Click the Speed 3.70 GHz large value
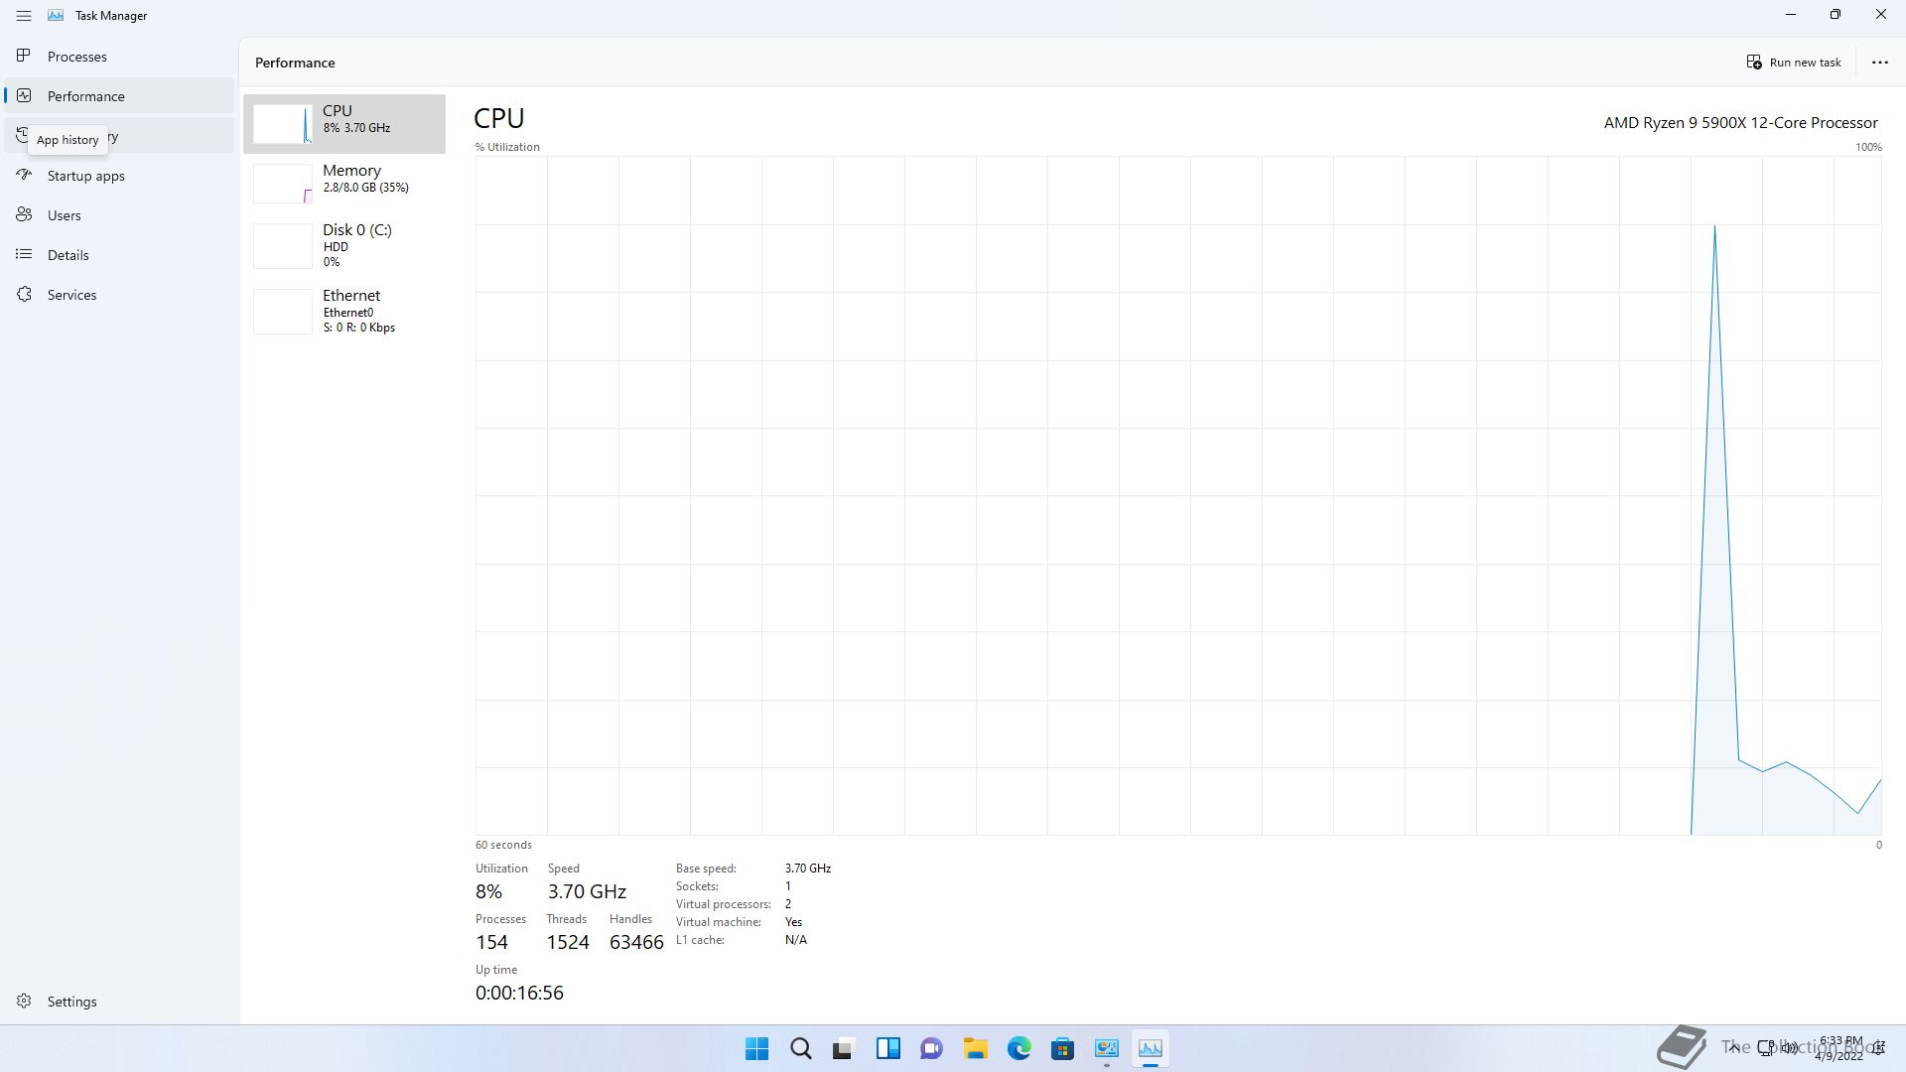Screen dimensions: 1906x1072 coord(587,891)
